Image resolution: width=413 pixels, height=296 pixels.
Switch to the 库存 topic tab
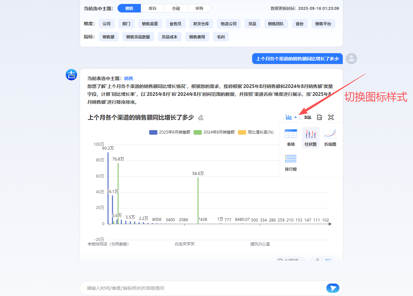click(152, 8)
